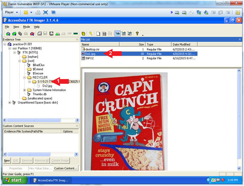Click the Capture Memory toolbar icon
The image size is (244, 186).
coord(76,34)
